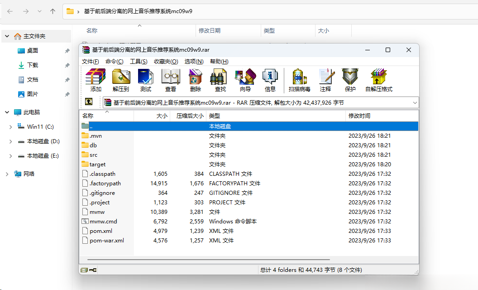Open the 文件(F) menu
Image resolution: width=478 pixels, height=290 pixels.
coord(90,62)
